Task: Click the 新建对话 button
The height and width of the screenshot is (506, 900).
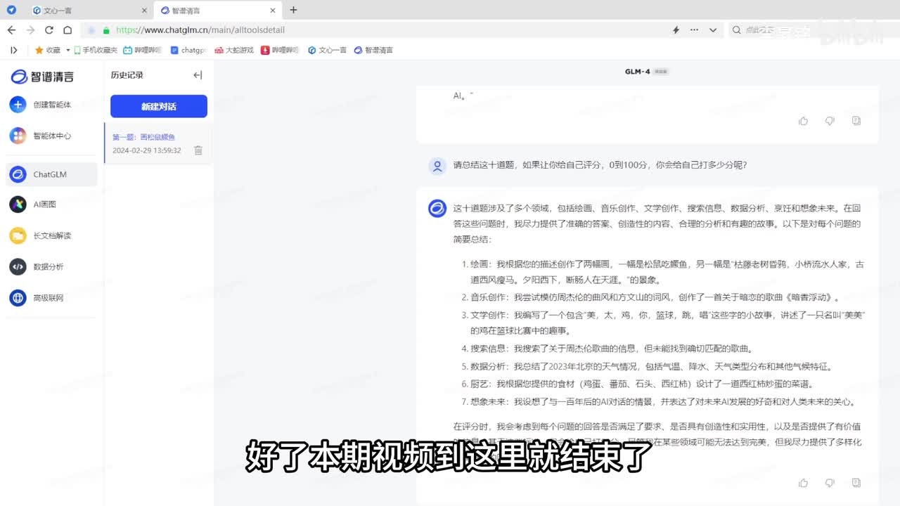Action: pos(159,106)
